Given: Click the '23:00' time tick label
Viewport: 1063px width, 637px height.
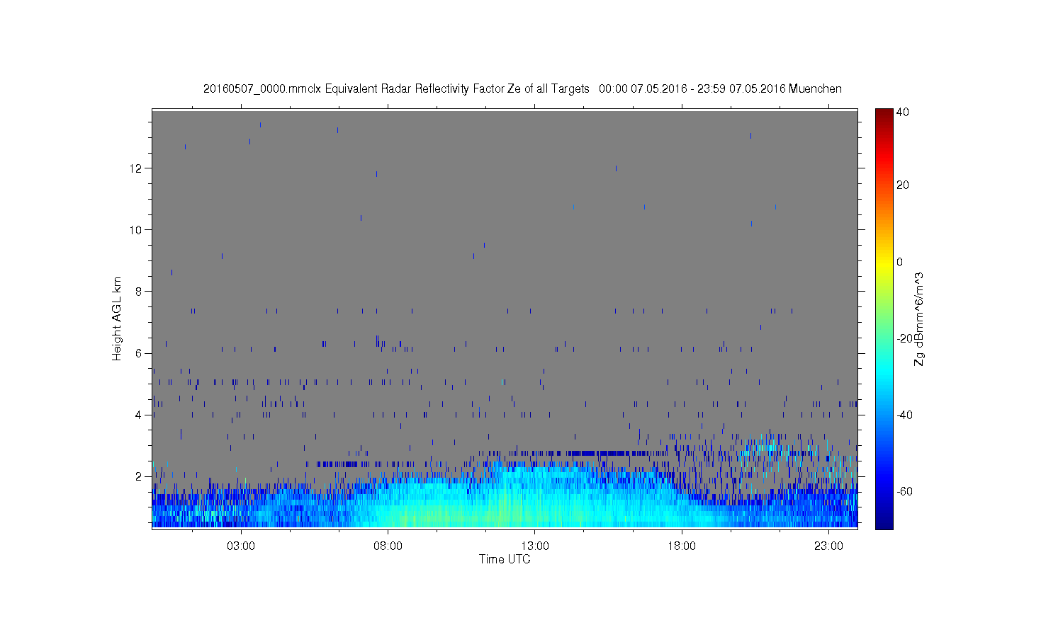Looking at the screenshot, I should point(828,546).
